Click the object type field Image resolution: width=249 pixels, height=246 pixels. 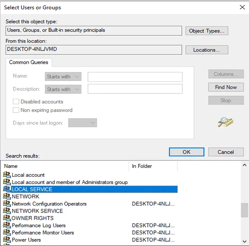[94, 31]
